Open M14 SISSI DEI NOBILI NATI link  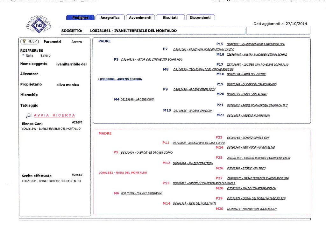[x=194, y=204]
